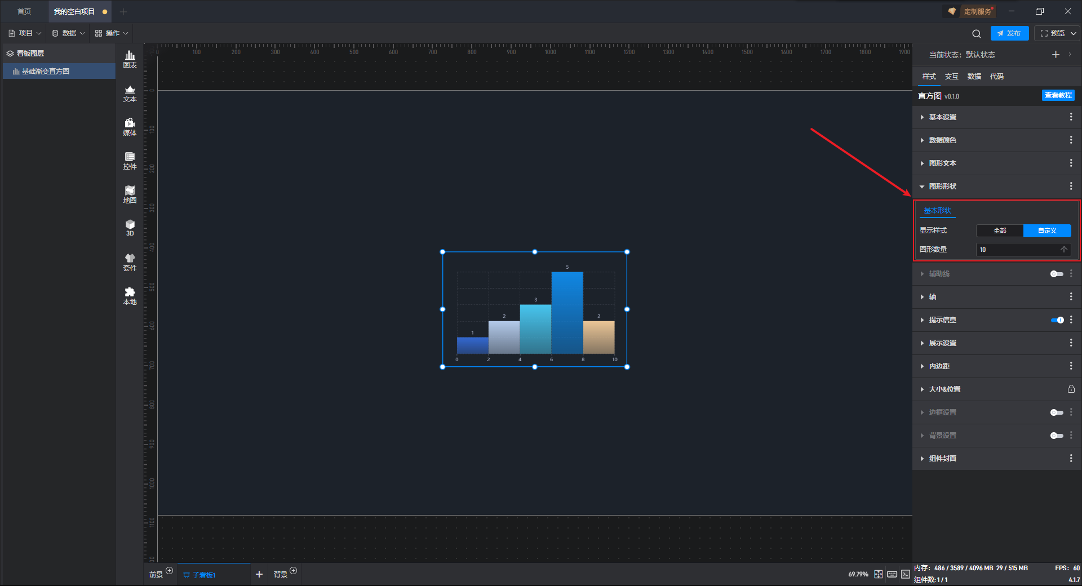Select 全部 display style option

[1000, 230]
